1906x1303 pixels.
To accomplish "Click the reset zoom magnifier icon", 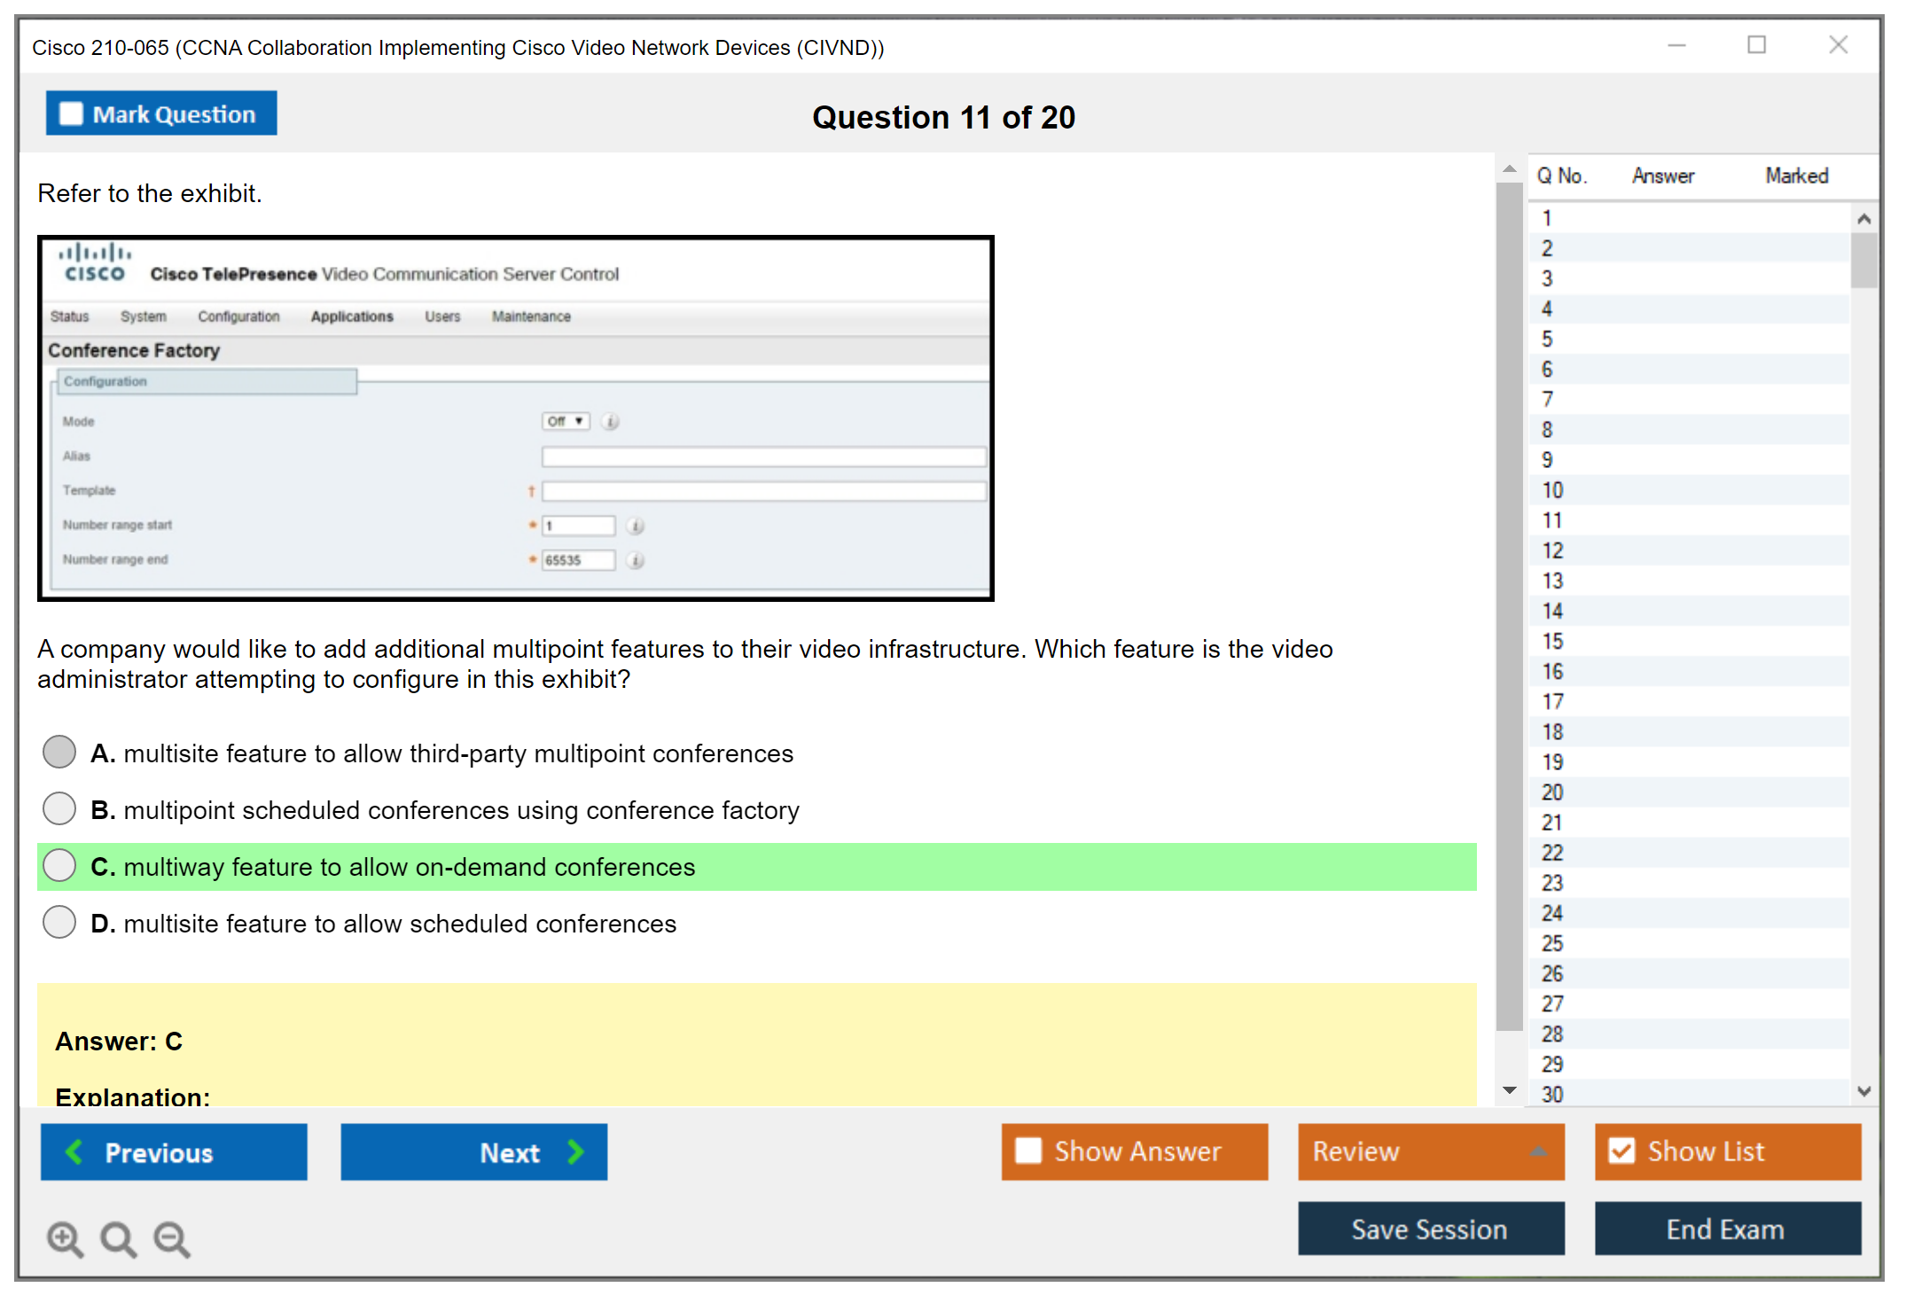I will [x=118, y=1238].
